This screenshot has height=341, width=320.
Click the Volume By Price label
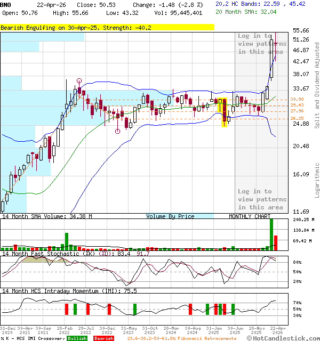[x=170, y=216]
